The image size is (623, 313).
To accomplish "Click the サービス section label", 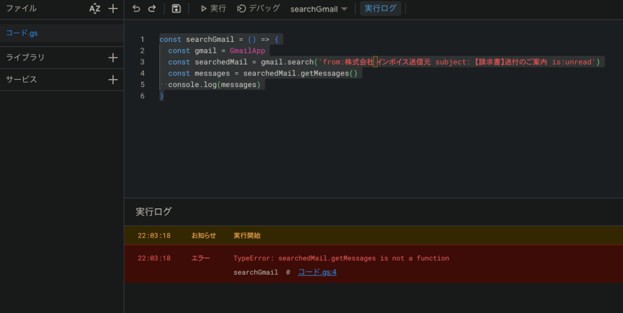I will [21, 80].
